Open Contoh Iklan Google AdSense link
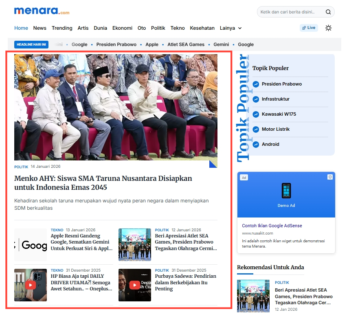Image resolution: width=349 pixels, height=314 pixels. tap(272, 226)
